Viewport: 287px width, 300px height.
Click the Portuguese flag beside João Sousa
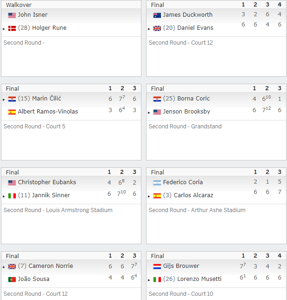tap(12, 280)
